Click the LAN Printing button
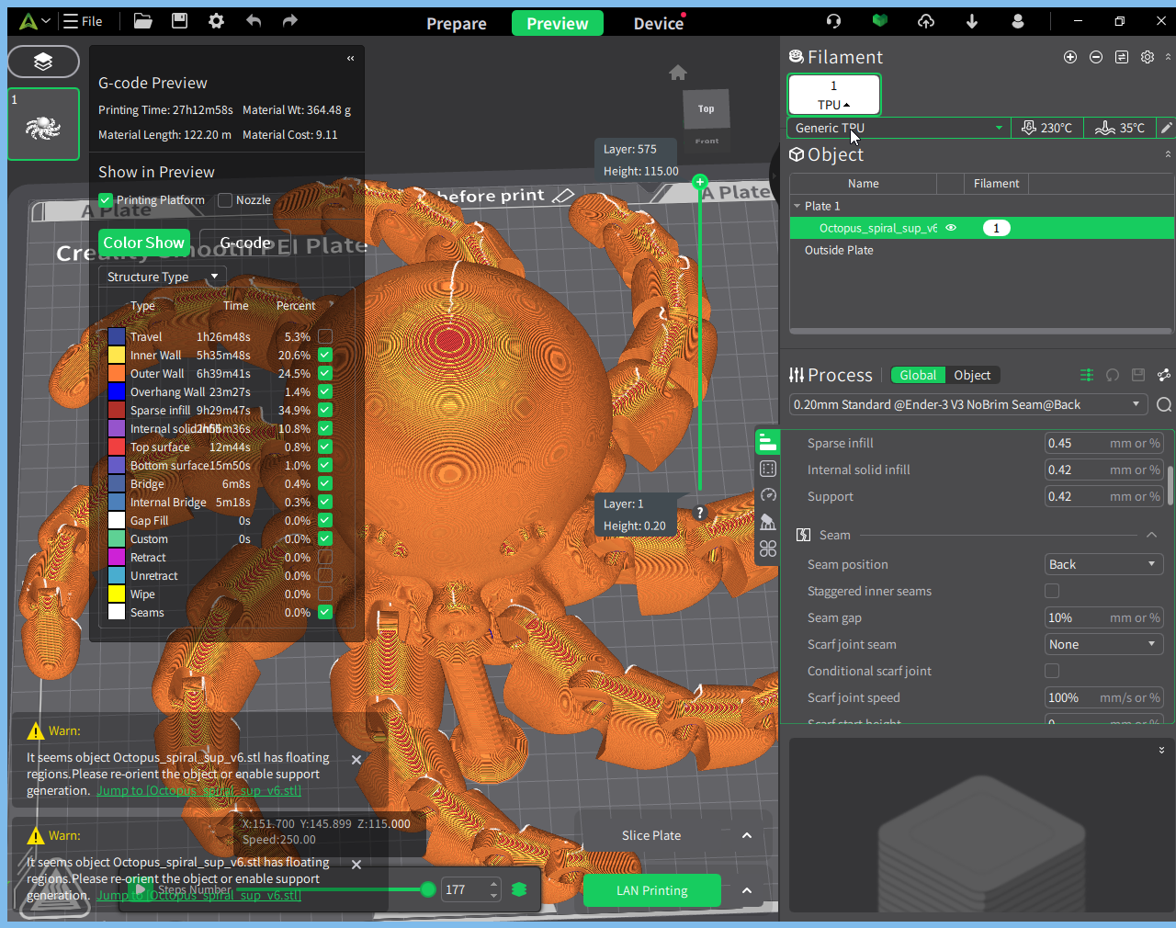The height and width of the screenshot is (928, 1176). click(x=651, y=890)
